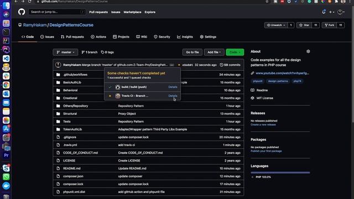This screenshot has height=199, width=354.
Task: Open the .github/workflows folder
Action: (x=75, y=75)
